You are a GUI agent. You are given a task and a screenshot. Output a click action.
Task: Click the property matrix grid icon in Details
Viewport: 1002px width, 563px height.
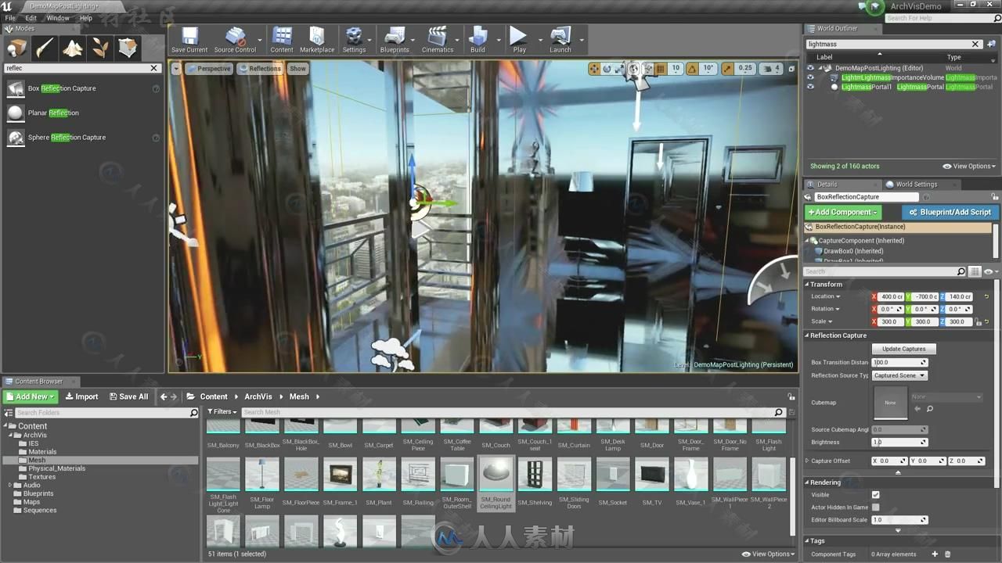click(975, 271)
